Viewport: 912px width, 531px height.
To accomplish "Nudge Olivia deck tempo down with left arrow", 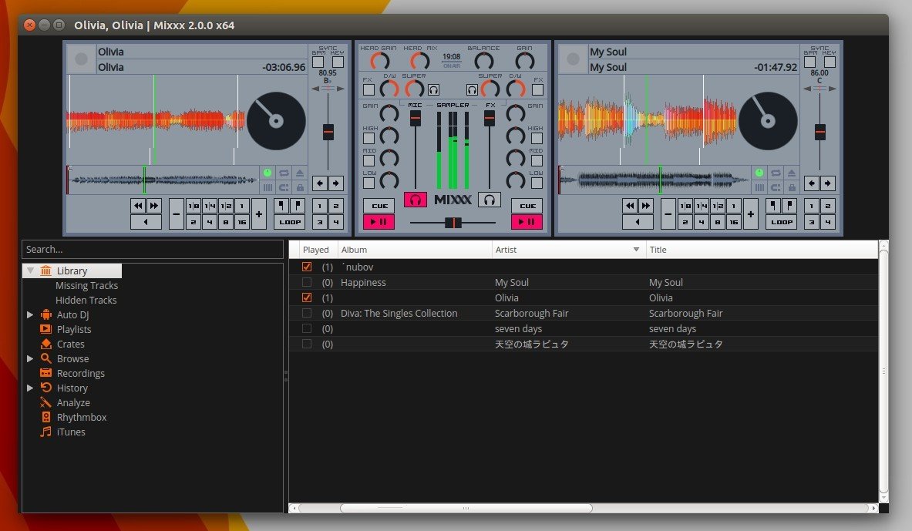I will click(320, 183).
